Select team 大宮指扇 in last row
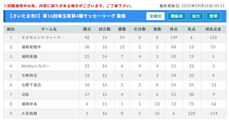The image size is (229, 120). click(x=29, y=113)
